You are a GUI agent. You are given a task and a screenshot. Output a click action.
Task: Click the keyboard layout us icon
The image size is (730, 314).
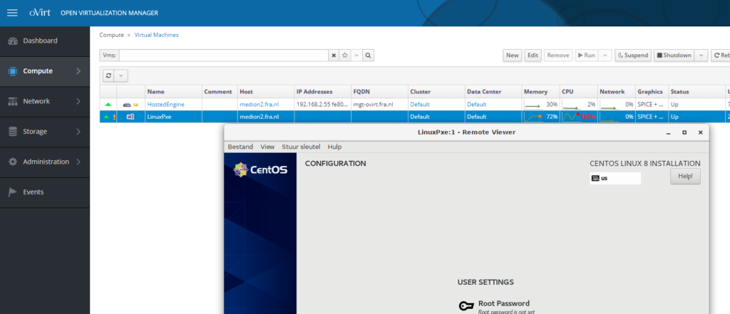coord(595,178)
